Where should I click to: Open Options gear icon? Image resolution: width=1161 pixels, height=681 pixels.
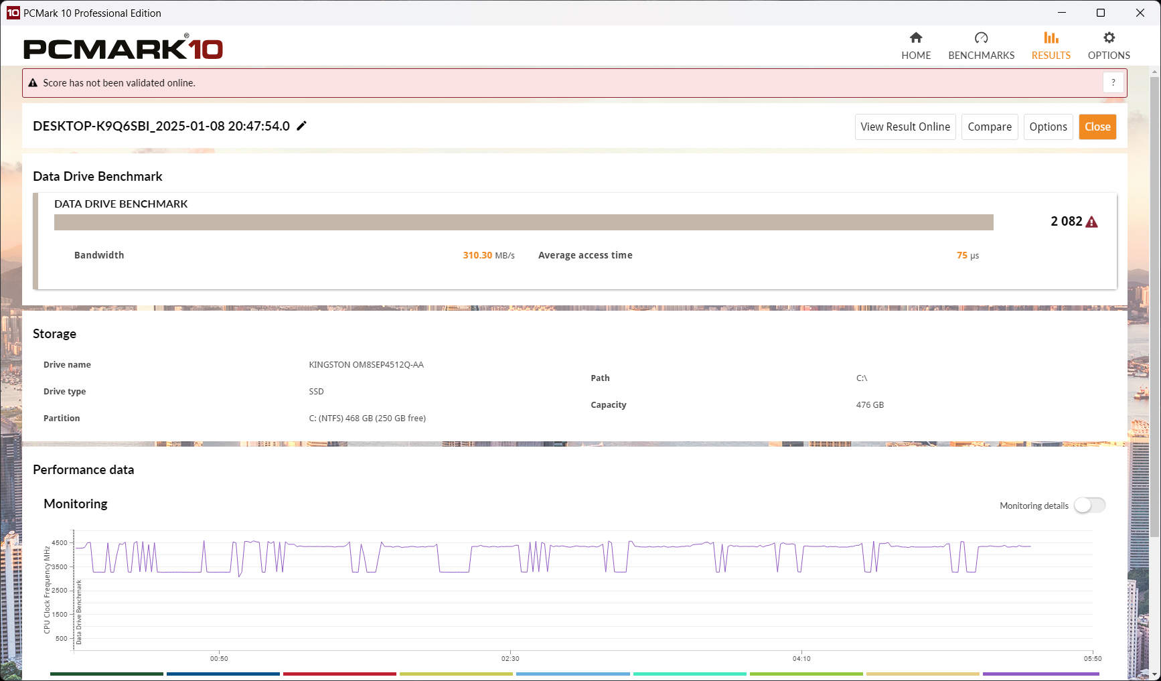pyautogui.click(x=1109, y=38)
